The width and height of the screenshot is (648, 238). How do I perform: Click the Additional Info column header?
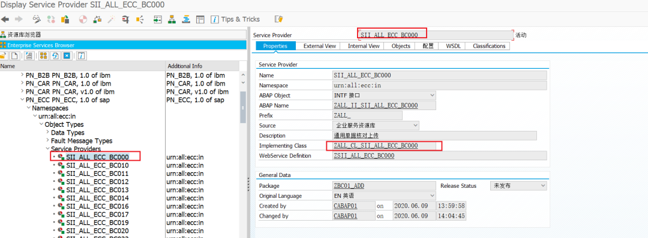click(x=202, y=66)
